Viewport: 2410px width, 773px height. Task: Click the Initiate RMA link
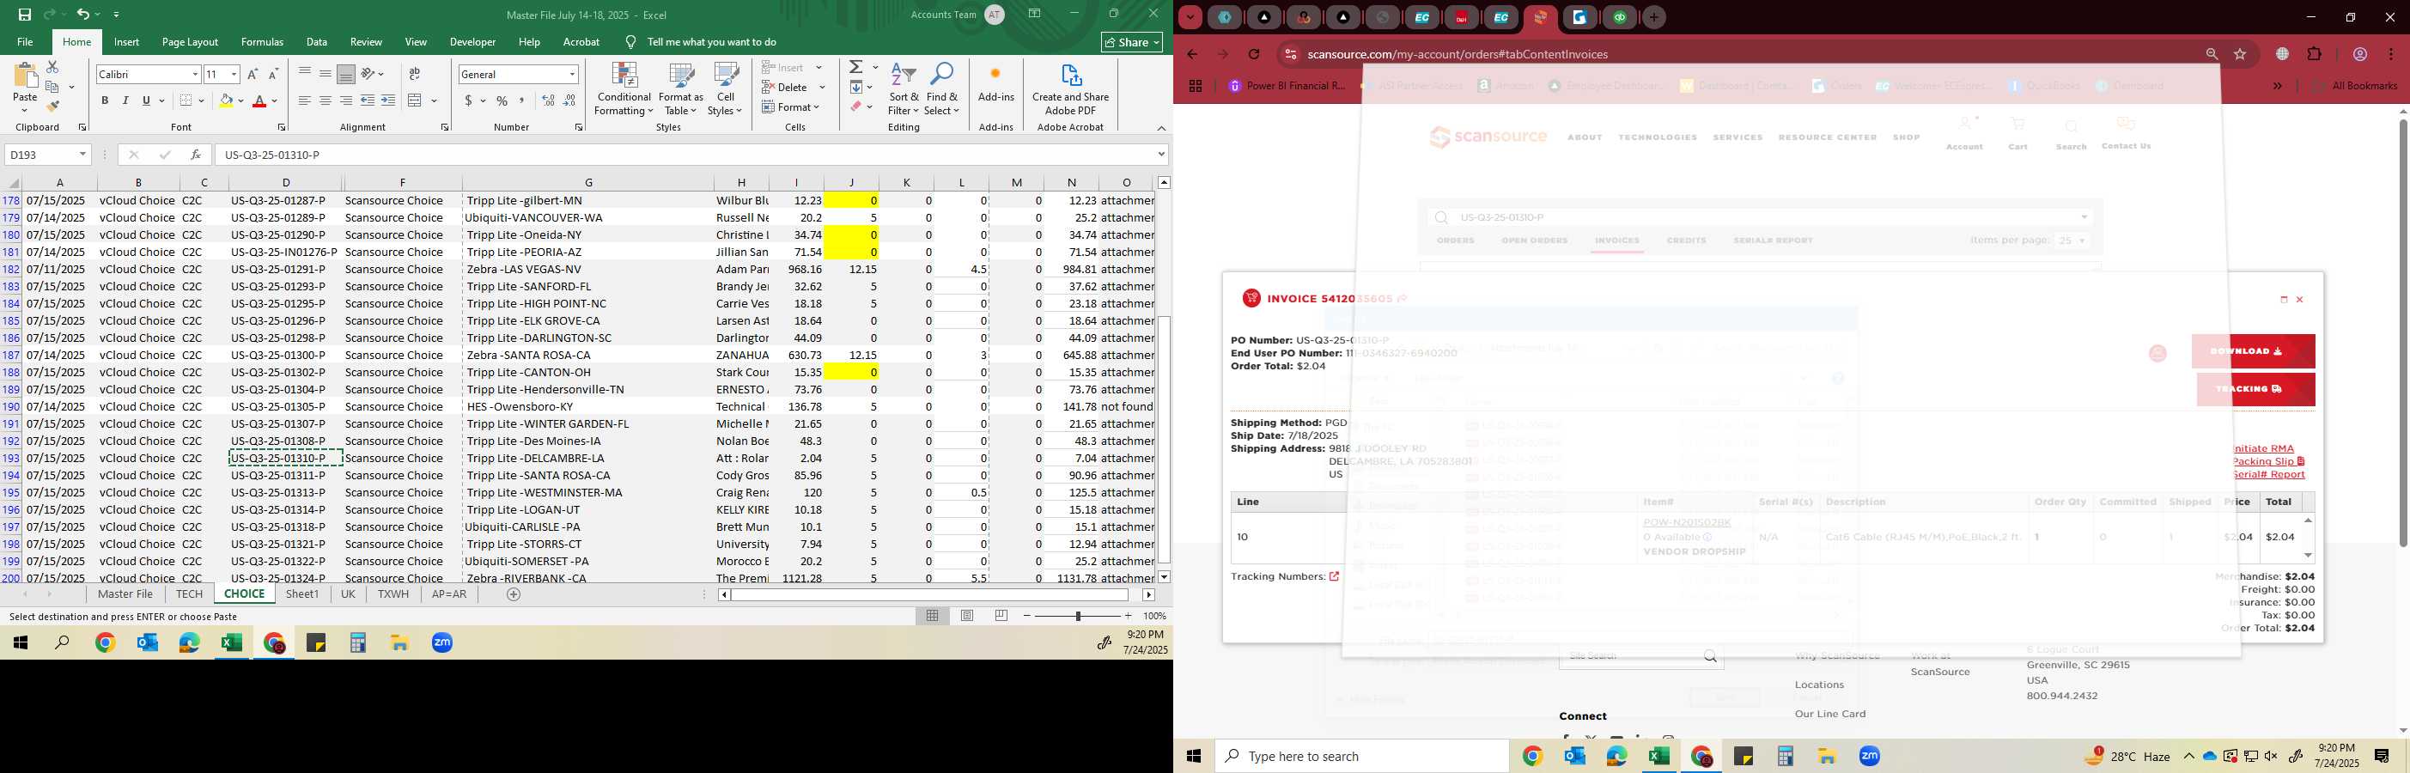2263,448
